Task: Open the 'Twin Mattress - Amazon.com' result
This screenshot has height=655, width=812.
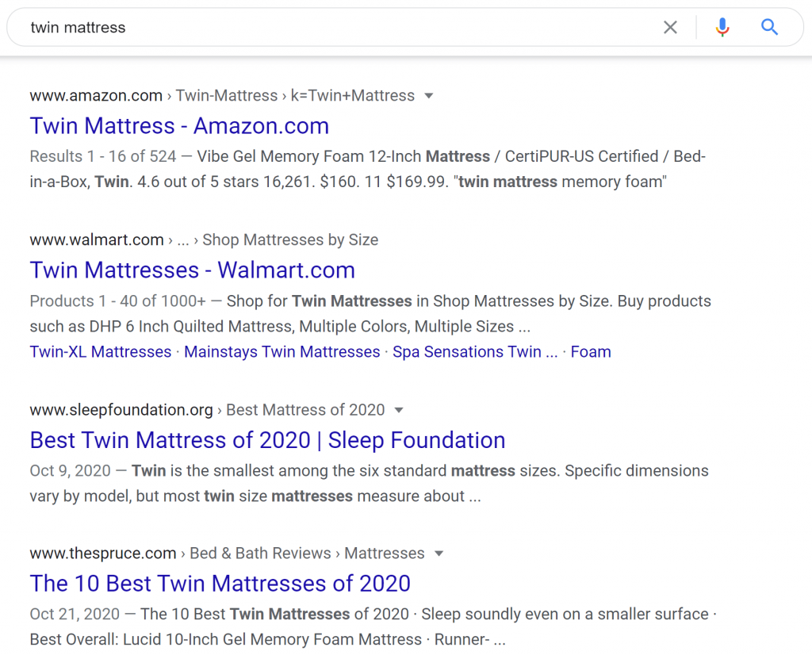Action: [179, 126]
